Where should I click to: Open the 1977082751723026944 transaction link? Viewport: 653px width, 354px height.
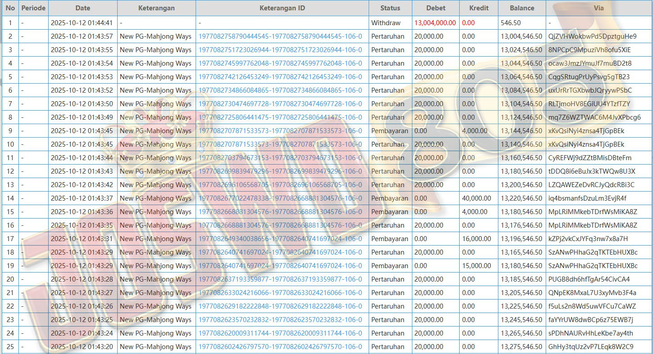click(280, 50)
